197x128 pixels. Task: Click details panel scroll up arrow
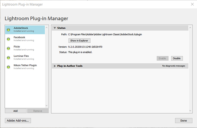click(x=190, y=28)
